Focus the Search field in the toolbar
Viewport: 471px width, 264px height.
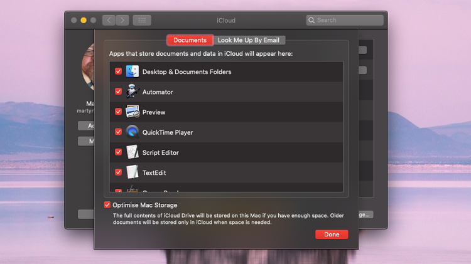click(345, 20)
